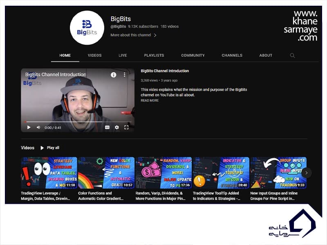The image size is (327, 245).
Task: Click the 'BigBits Channel Introduction' title link
Action: click(165, 71)
